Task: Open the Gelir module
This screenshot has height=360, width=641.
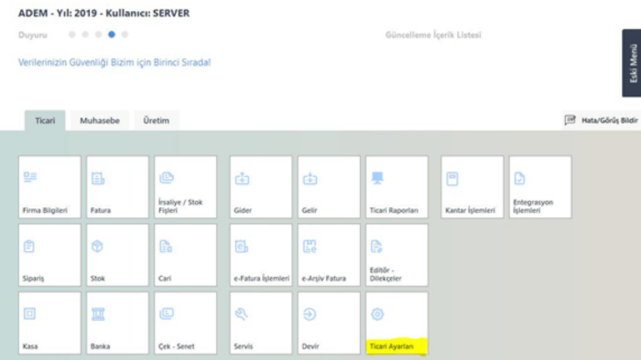Action: click(x=329, y=186)
